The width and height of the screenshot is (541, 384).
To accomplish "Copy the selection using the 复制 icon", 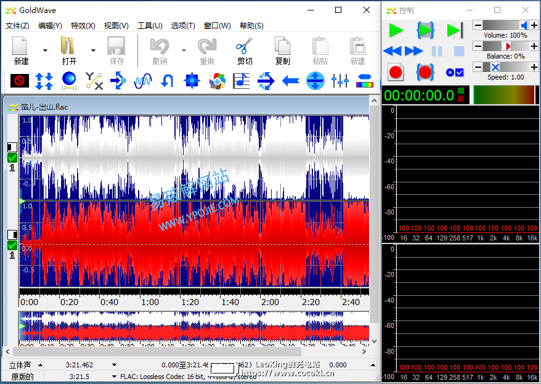I will (283, 46).
